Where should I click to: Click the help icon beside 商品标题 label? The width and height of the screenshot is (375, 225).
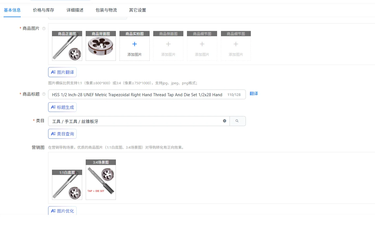point(44,94)
